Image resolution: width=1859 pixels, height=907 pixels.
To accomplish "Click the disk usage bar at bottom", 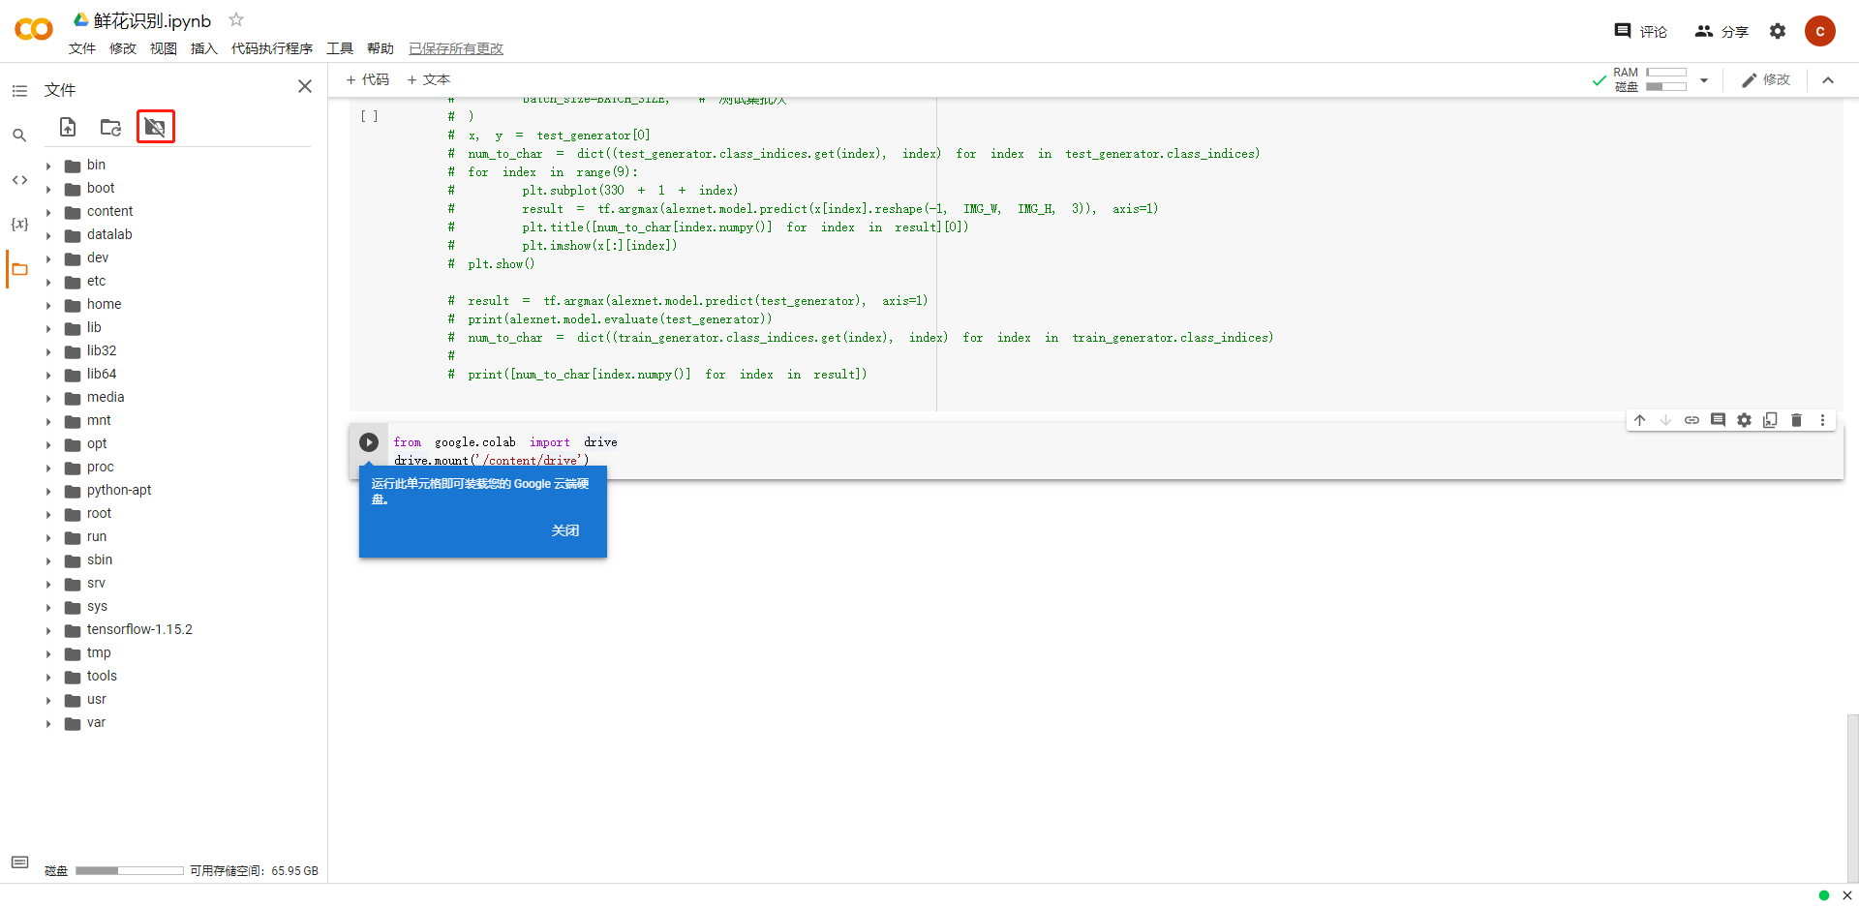I will coord(130,871).
